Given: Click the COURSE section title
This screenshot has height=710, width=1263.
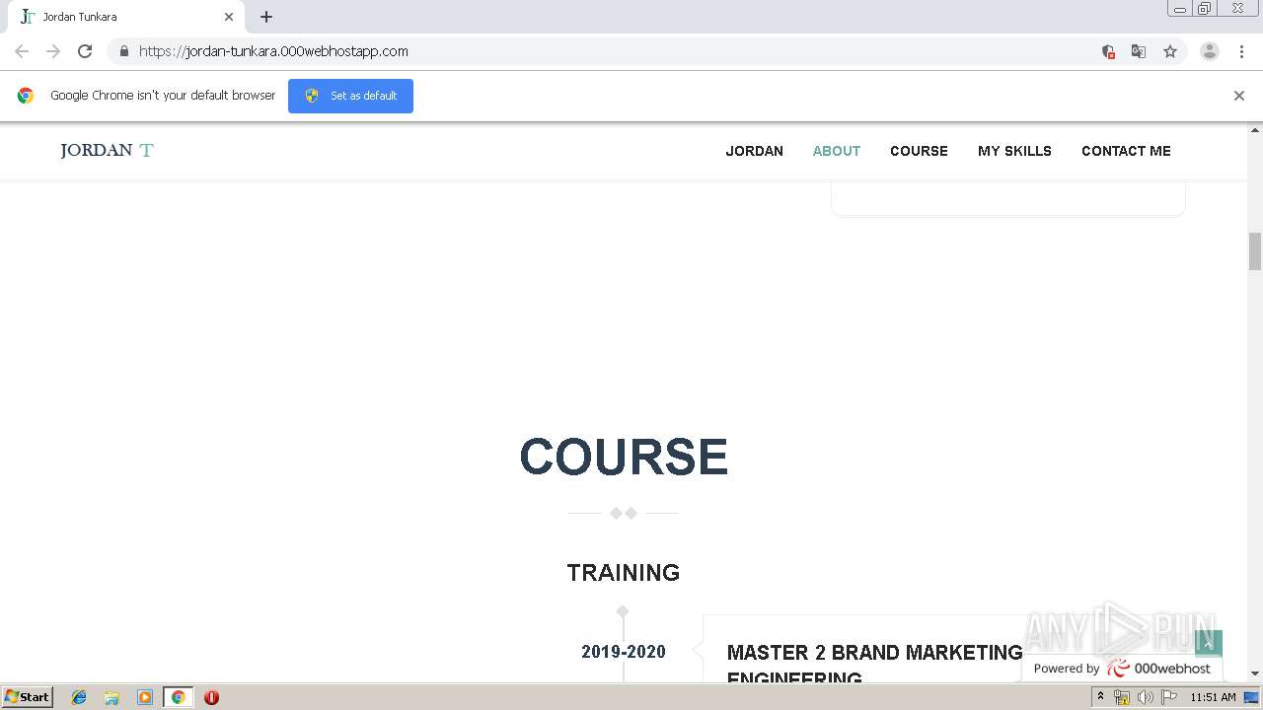Looking at the screenshot, I should [x=624, y=457].
